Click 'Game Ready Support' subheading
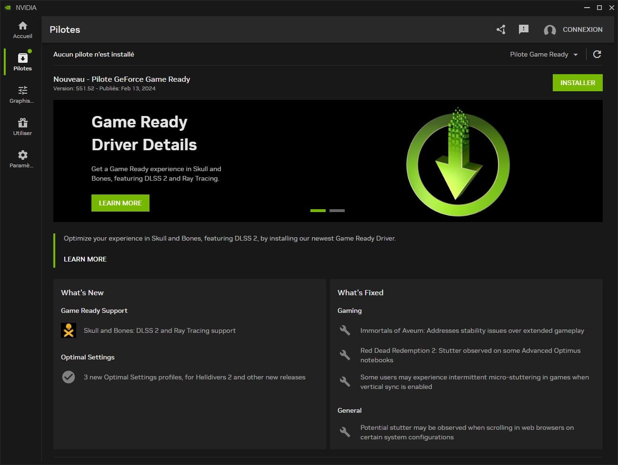 (94, 310)
